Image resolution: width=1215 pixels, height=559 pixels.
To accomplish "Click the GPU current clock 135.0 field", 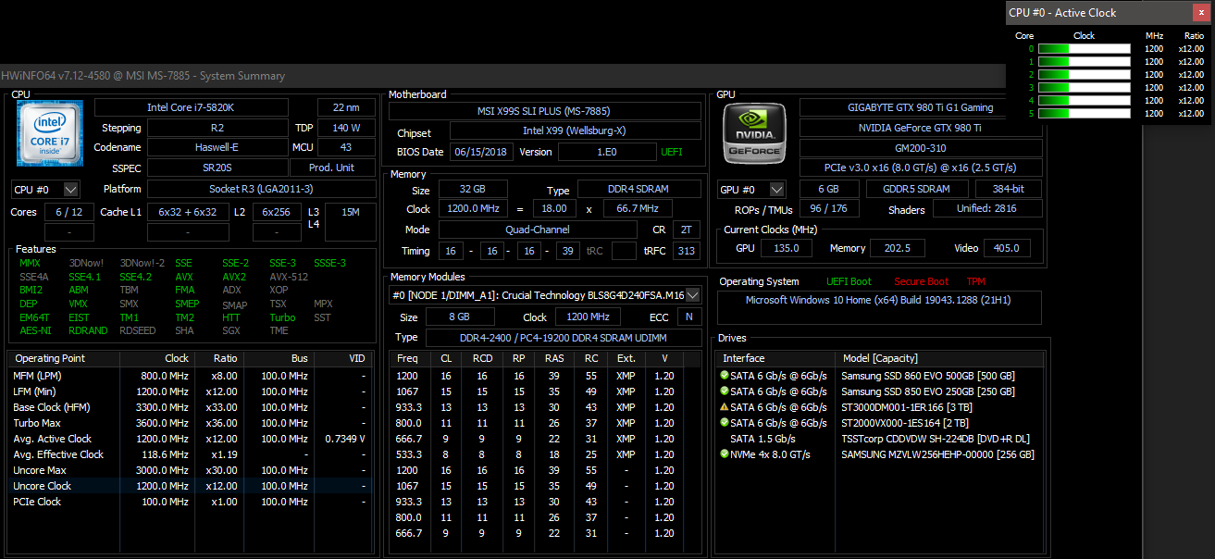I will tap(787, 248).
